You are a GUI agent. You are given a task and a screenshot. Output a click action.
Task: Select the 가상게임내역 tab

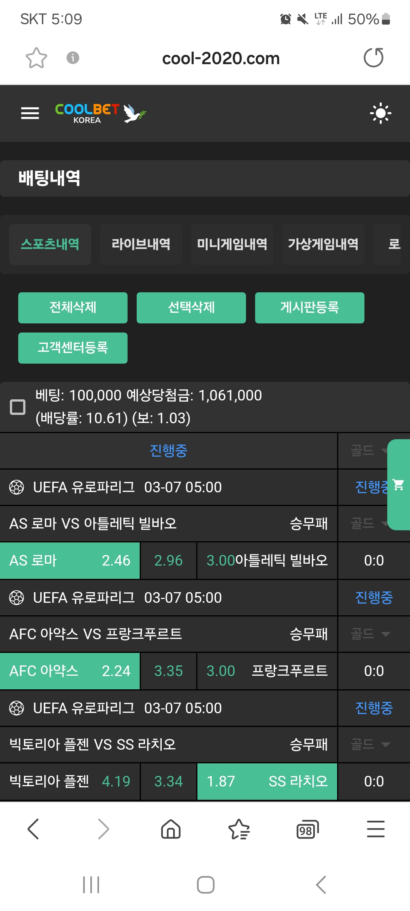tap(323, 244)
